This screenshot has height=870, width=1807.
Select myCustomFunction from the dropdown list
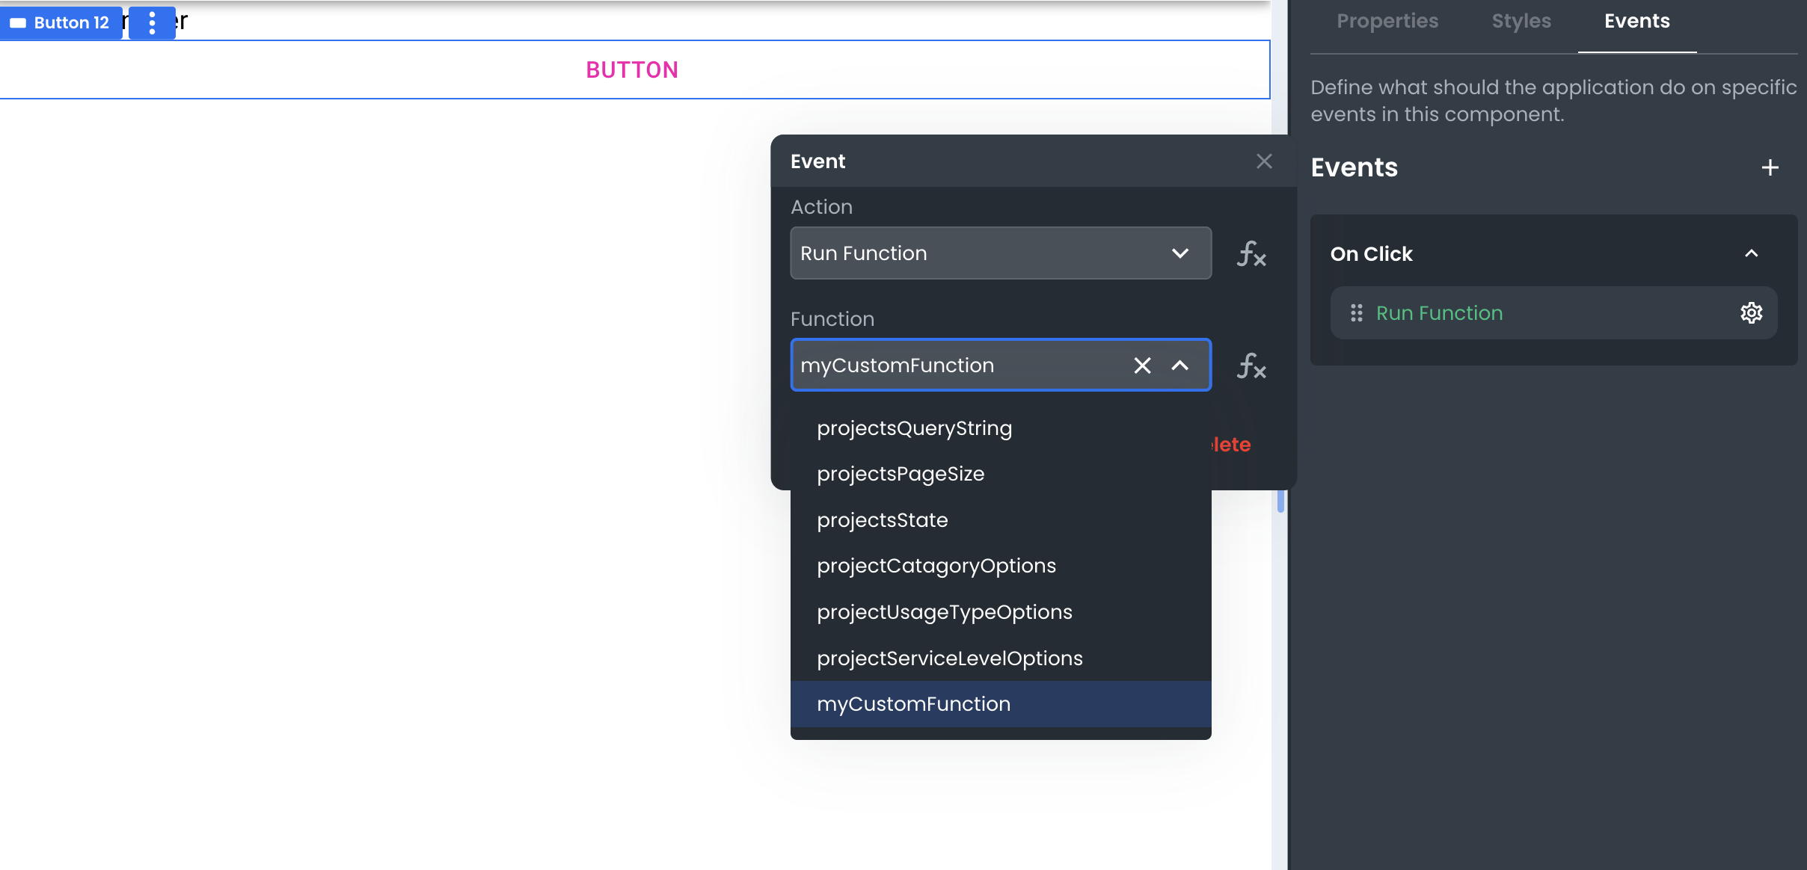tap(914, 703)
